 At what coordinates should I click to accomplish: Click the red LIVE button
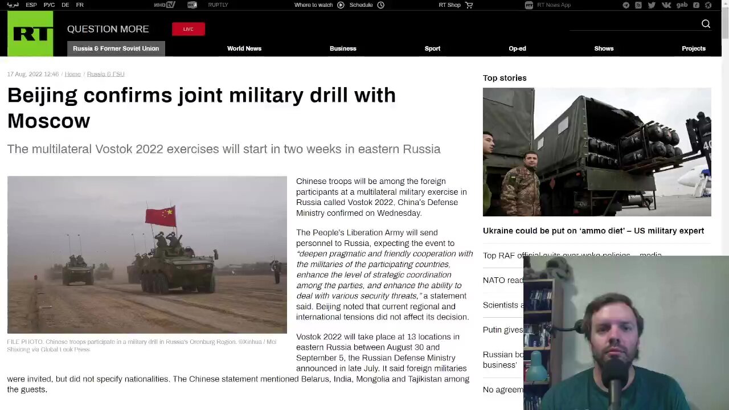click(x=189, y=29)
